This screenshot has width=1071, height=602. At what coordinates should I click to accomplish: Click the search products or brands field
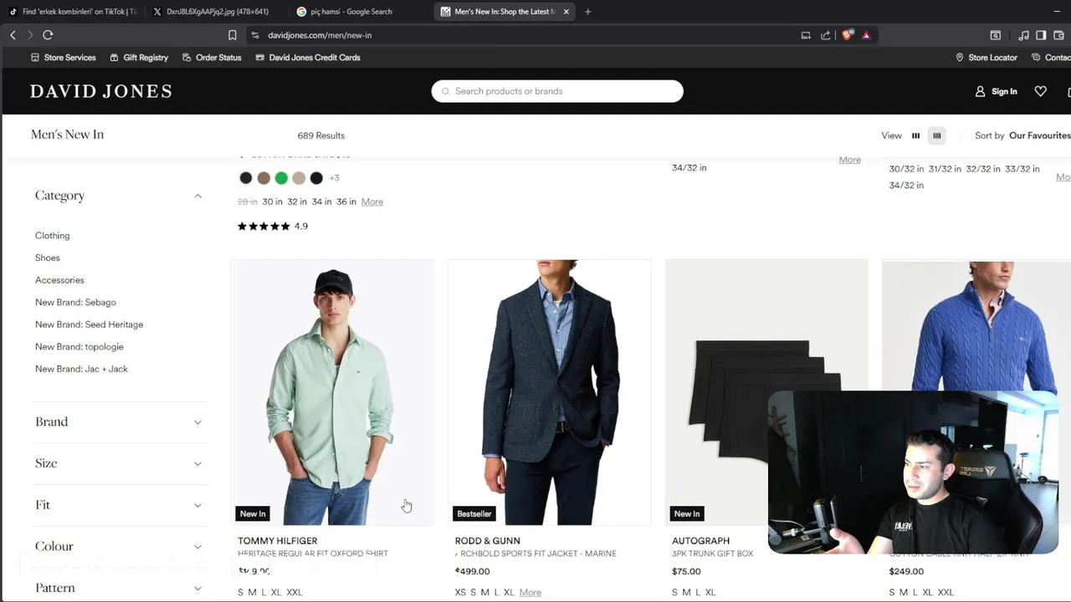tap(557, 91)
